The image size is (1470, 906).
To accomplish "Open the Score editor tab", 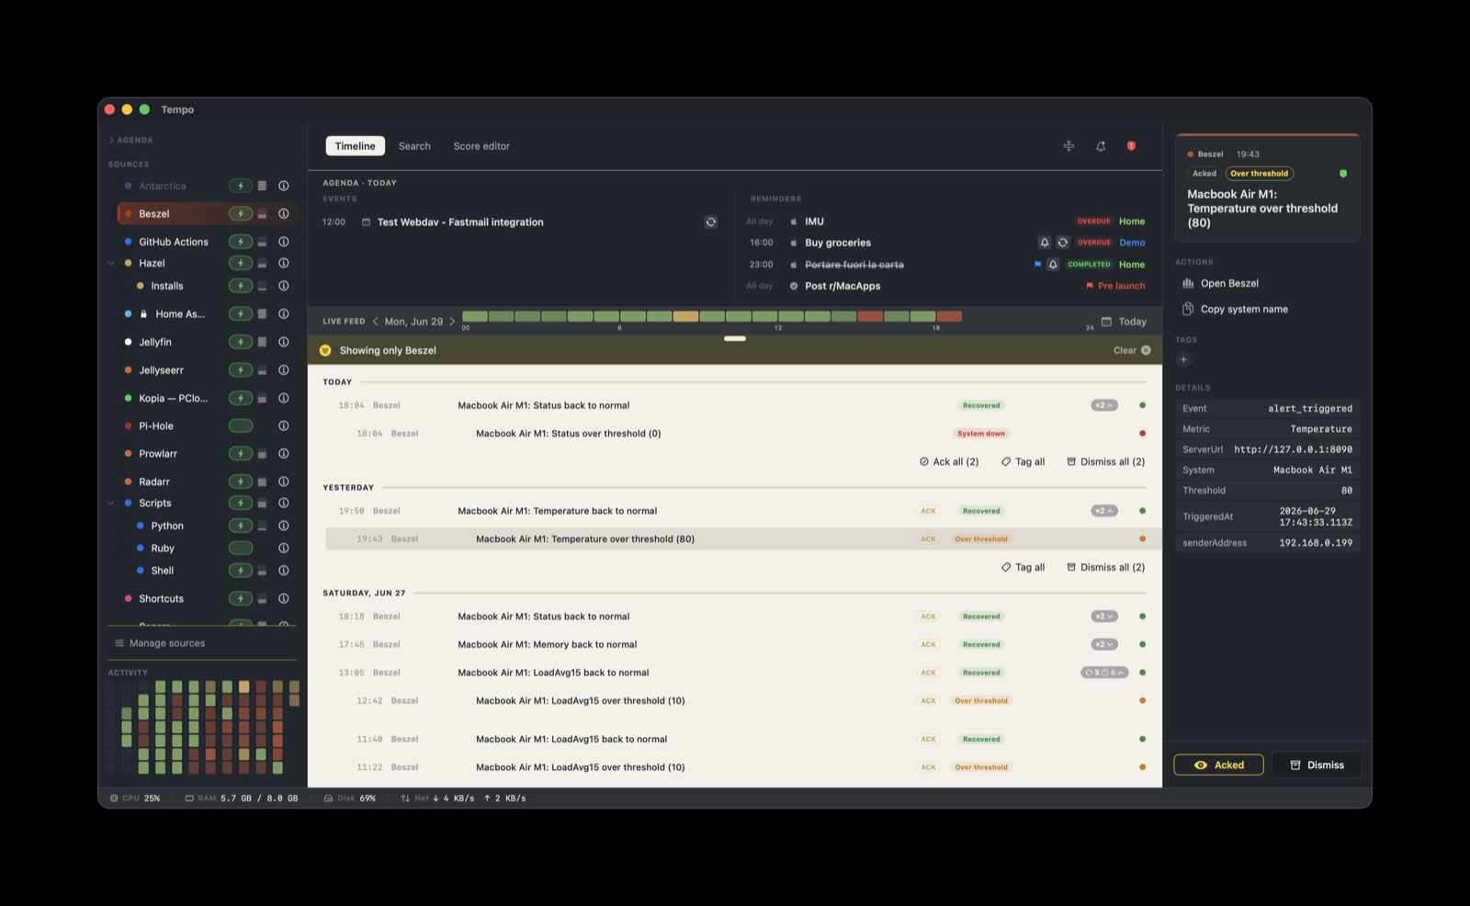I will [x=481, y=146].
